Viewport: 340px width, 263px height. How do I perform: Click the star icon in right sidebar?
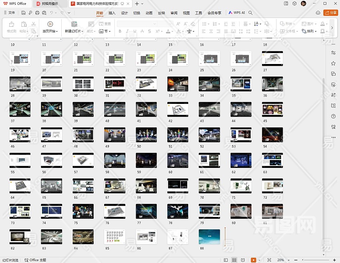pyautogui.click(x=333, y=63)
